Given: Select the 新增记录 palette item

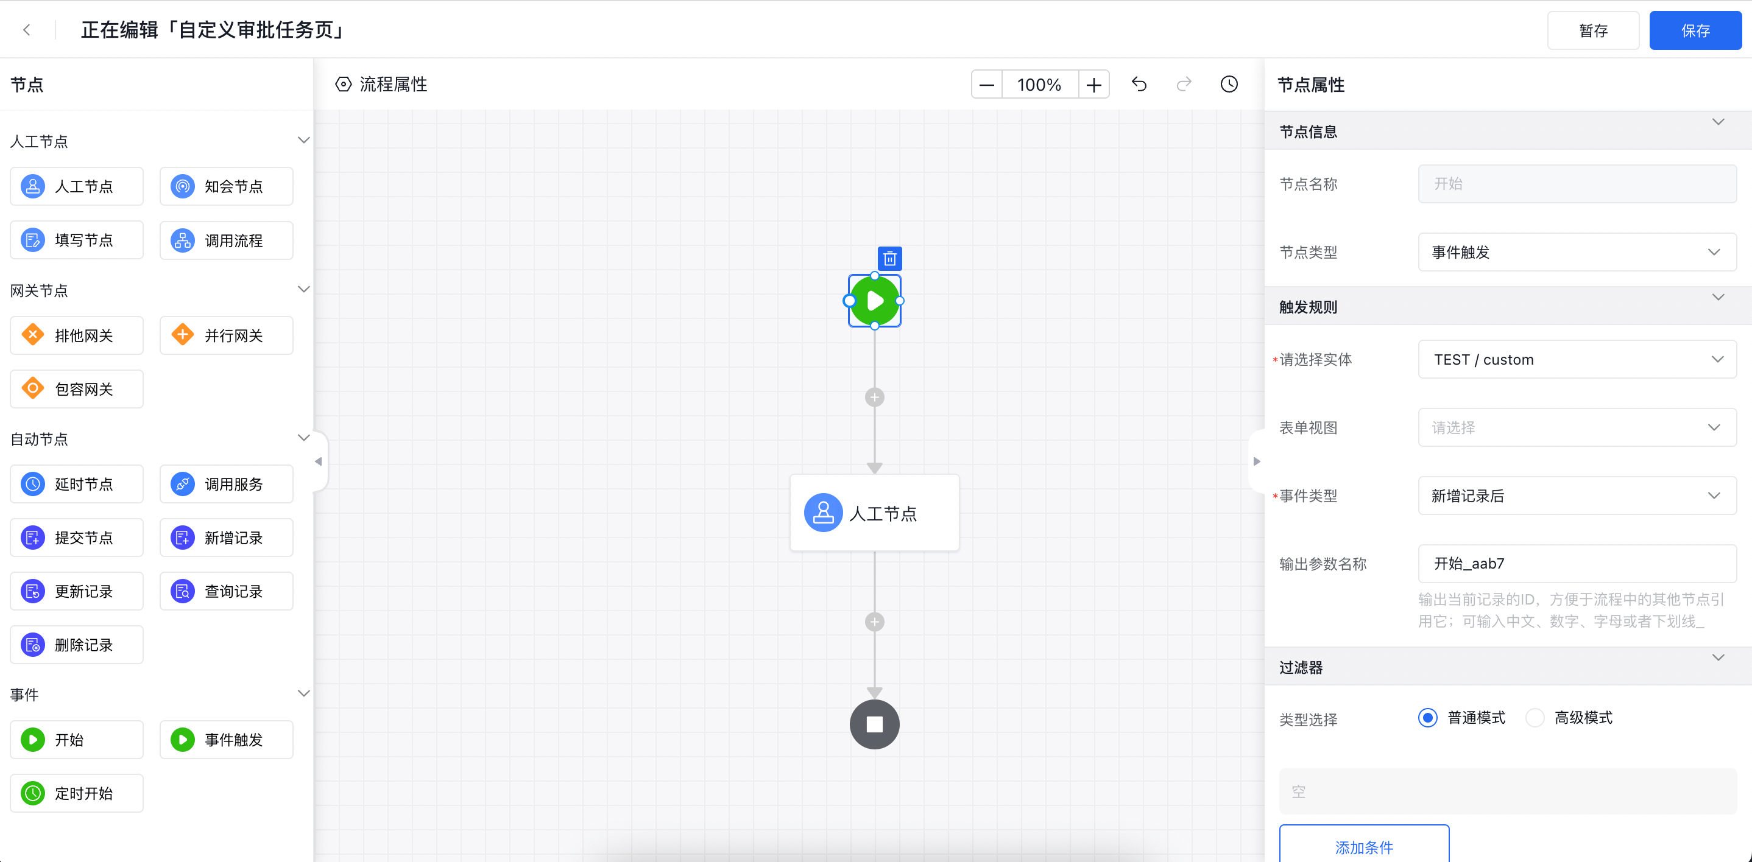Looking at the screenshot, I should click(x=227, y=538).
